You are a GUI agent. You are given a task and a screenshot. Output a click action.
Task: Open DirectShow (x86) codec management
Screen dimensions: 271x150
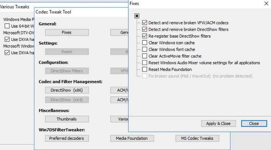[x=67, y=90]
